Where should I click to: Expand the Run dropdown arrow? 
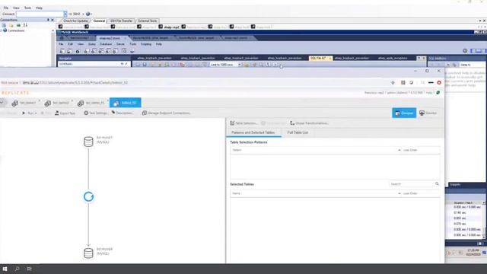click(x=36, y=113)
